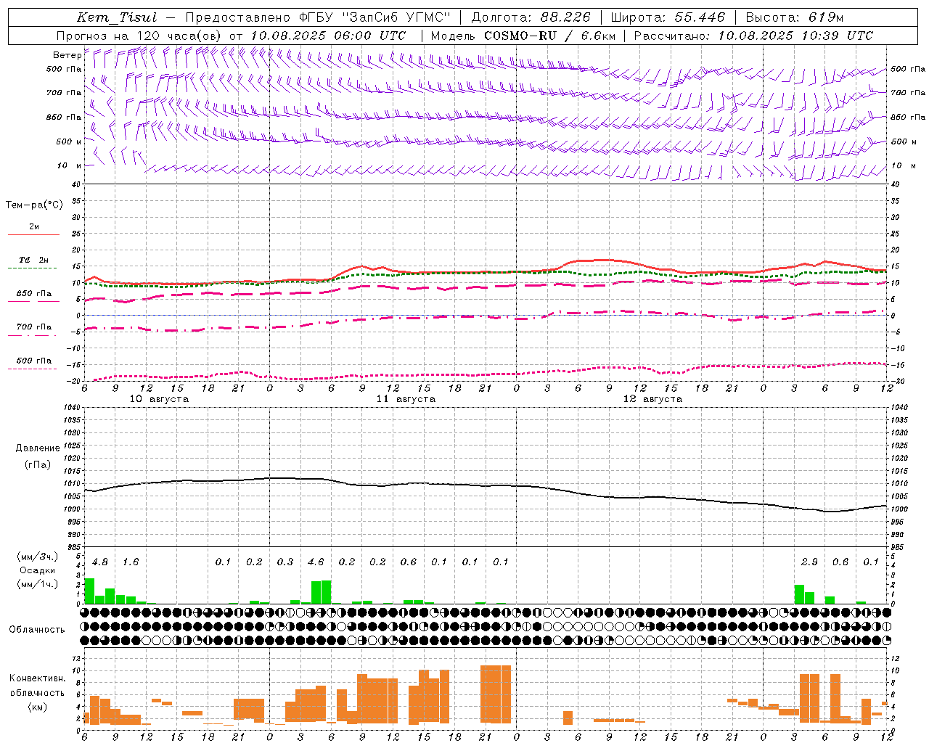The image size is (929, 743).
Task: Click the (мм/1ч.) hourly unit label
Action: click(36, 584)
